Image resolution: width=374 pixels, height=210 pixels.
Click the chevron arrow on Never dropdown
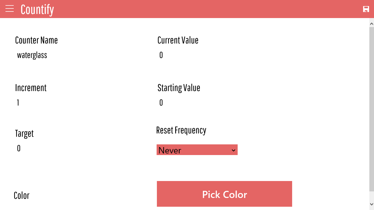coord(233,150)
